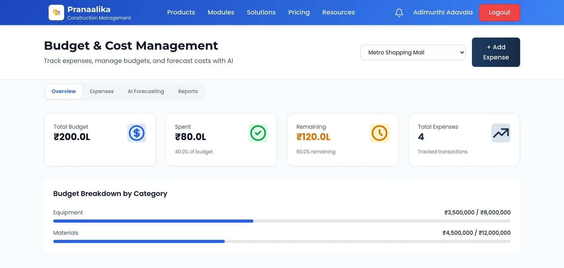Screen dimensions: 564x268
Task: Click the clock icon on Remaining card
Action: click(380, 133)
